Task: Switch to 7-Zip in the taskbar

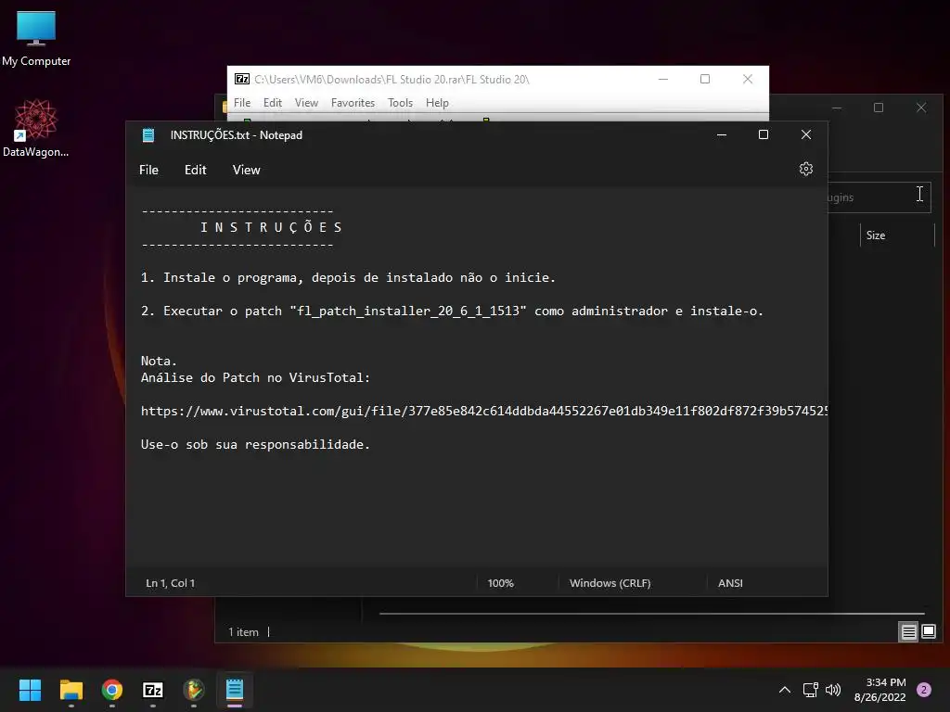Action: (153, 690)
